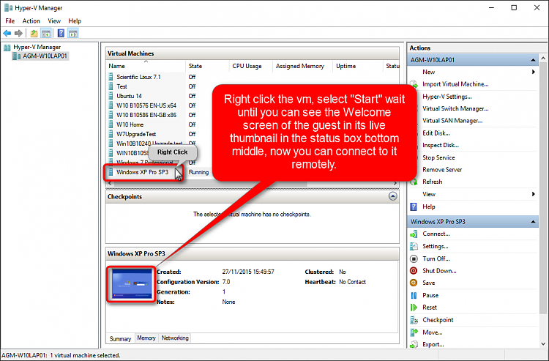The image size is (549, 361).
Task: Click the W10 Home VM icon
Action: (x=111, y=124)
